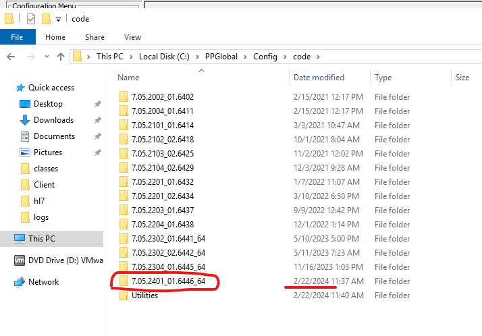Open the File ribbon tab
The width and height of the screenshot is (482, 336).
coord(18,37)
